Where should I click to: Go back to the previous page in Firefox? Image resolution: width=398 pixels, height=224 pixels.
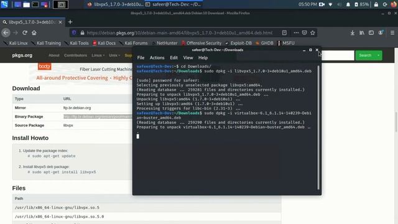6,33
